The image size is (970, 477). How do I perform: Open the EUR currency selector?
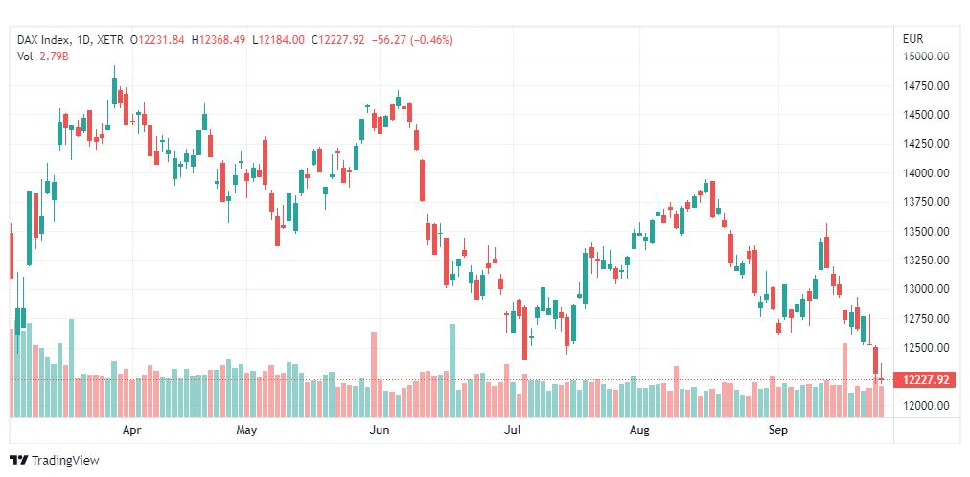[x=912, y=39]
